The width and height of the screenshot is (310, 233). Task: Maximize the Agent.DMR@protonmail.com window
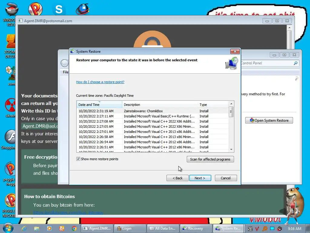[277, 21]
